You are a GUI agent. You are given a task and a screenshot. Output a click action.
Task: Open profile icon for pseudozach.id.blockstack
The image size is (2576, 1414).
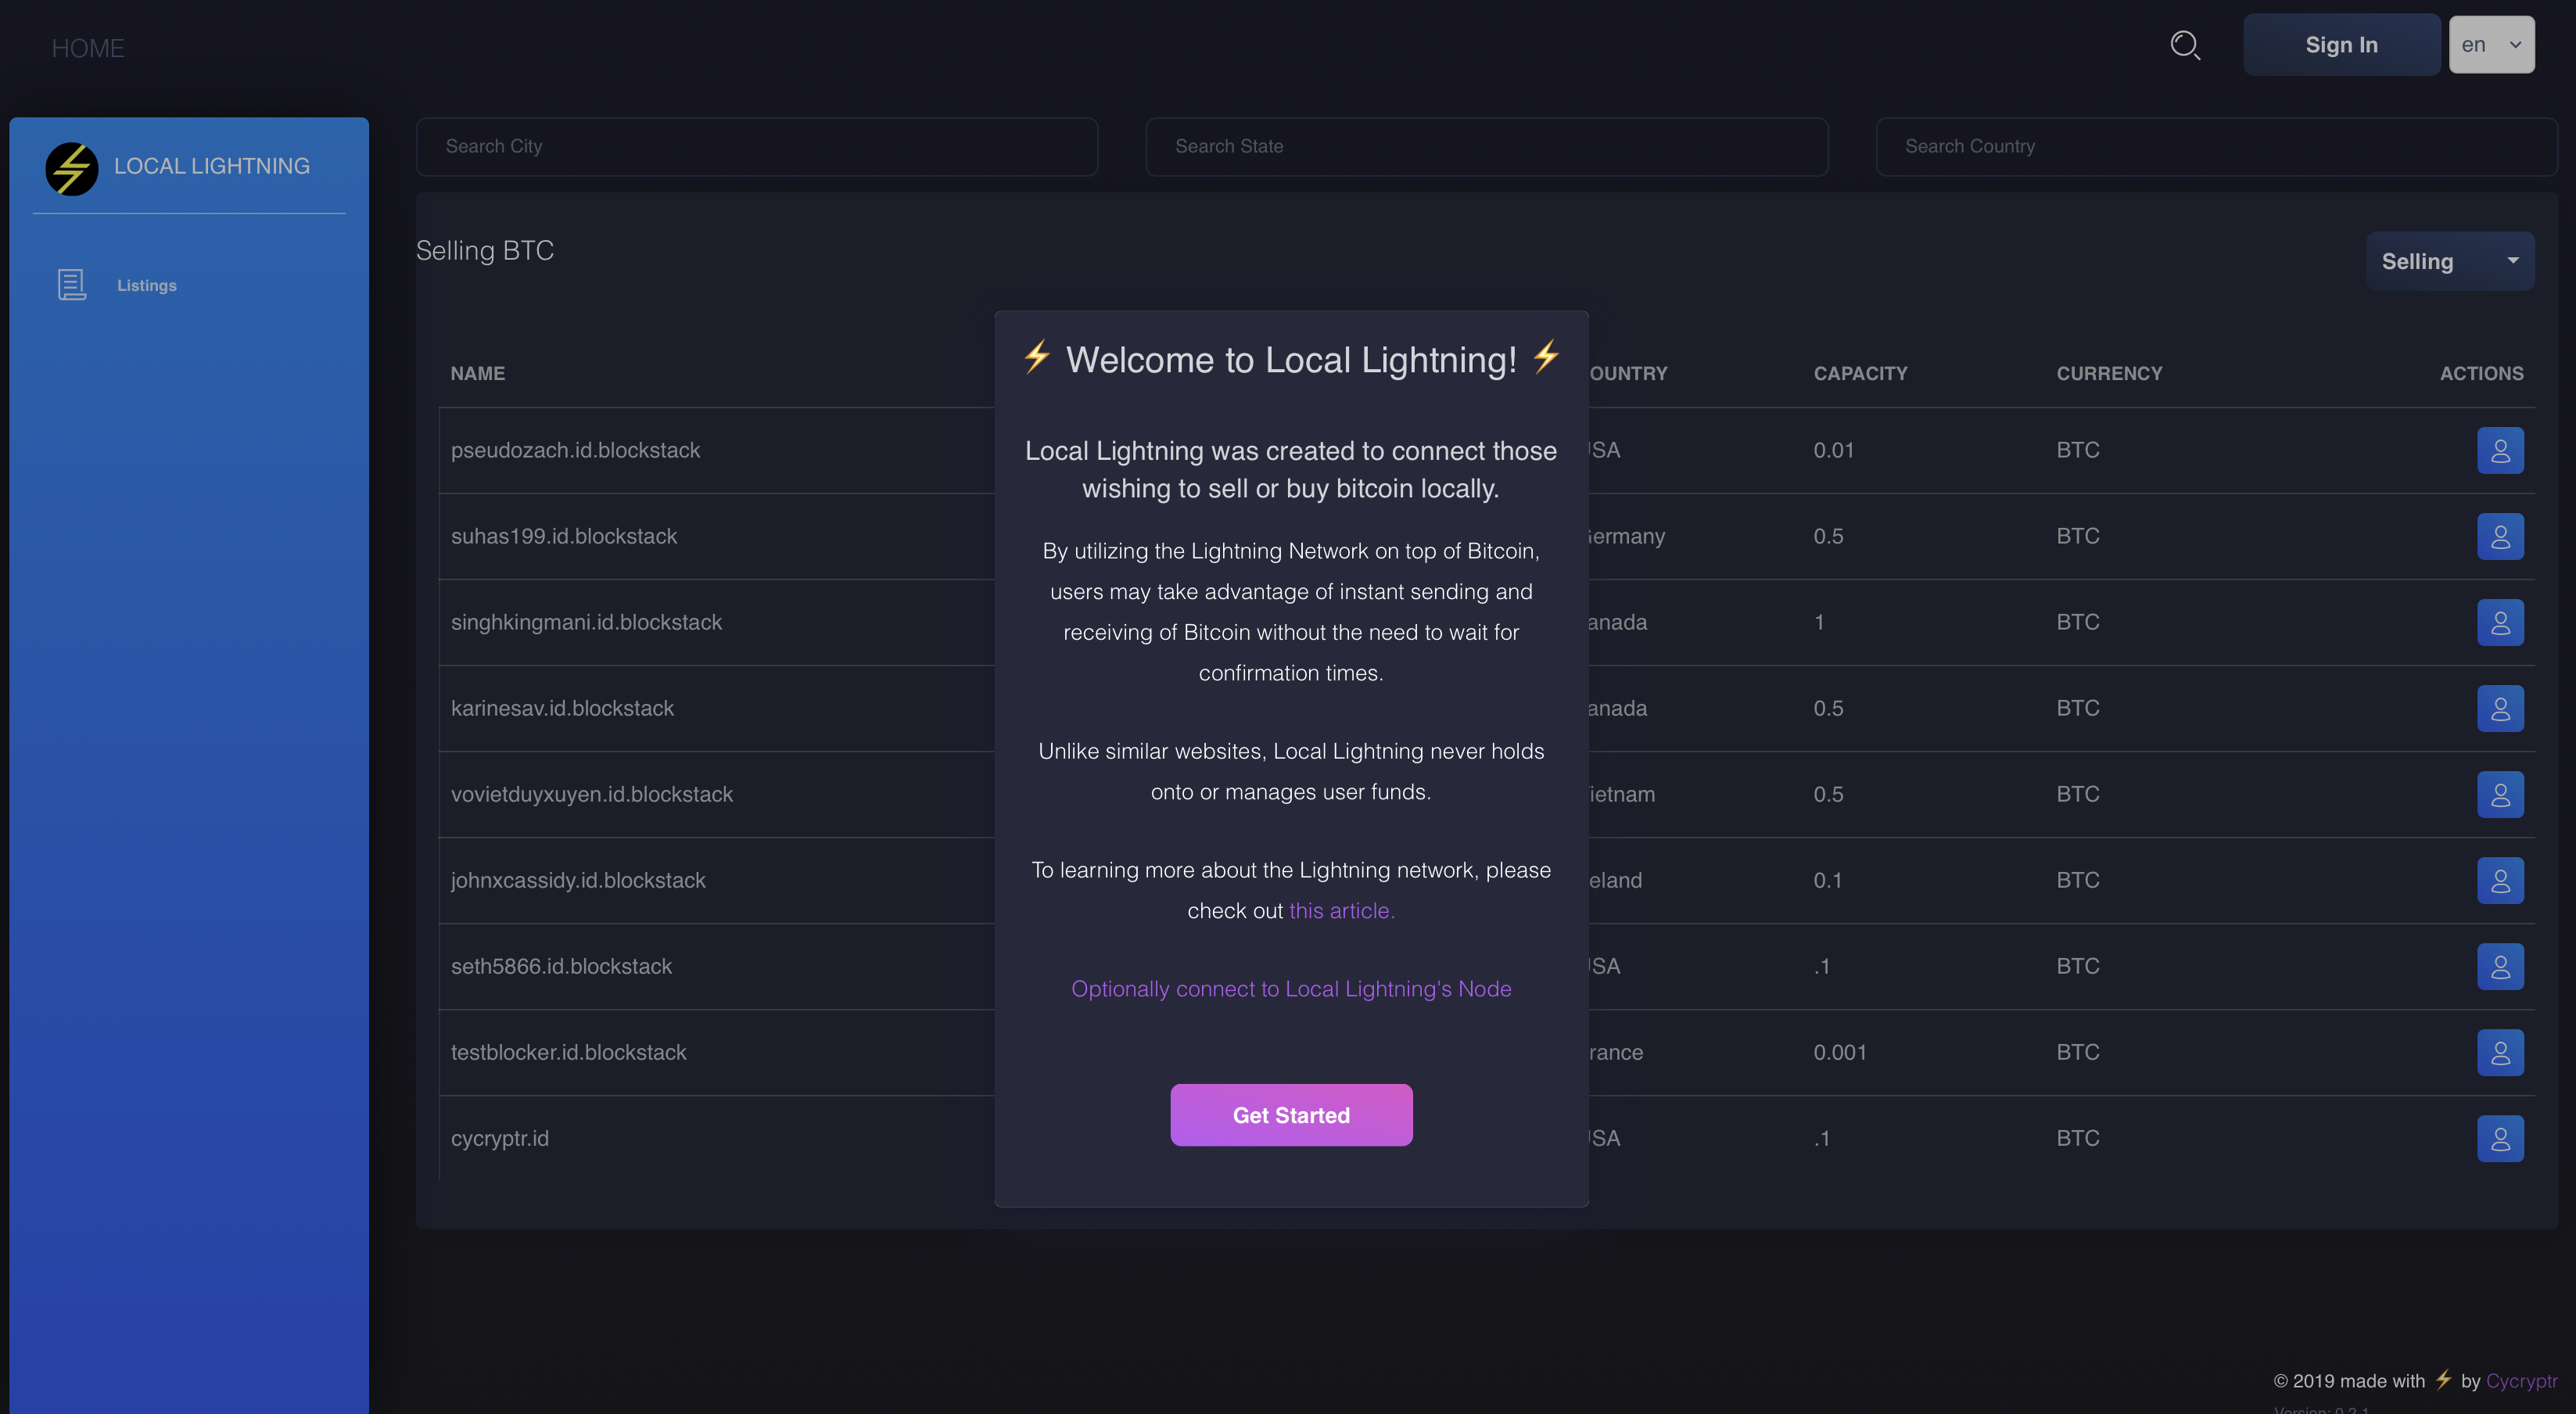2499,450
